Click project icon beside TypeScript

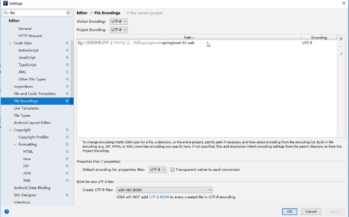point(67,65)
